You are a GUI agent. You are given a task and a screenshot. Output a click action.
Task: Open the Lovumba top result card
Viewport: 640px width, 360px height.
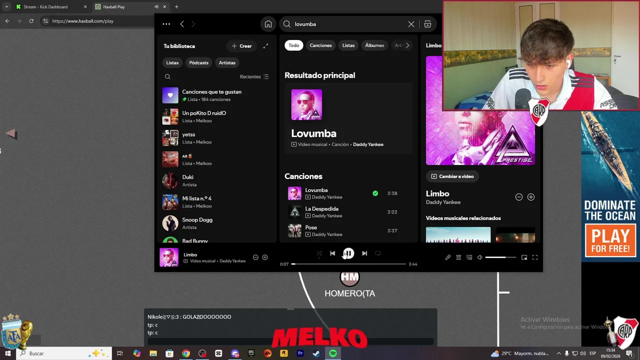point(348,118)
